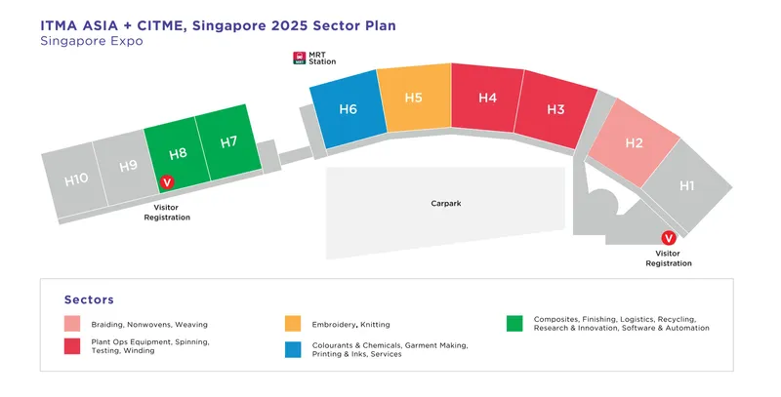
Task: Click the grey hall H10
Action: (x=76, y=179)
